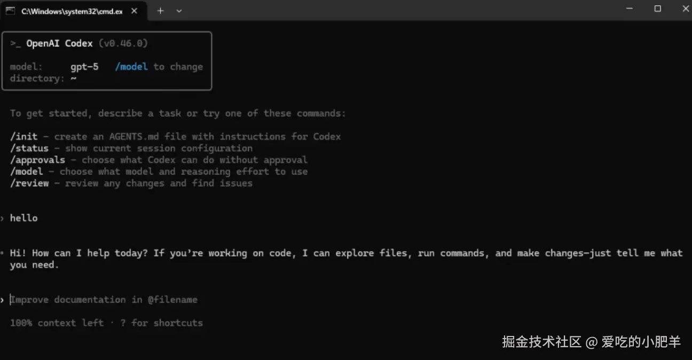The width and height of the screenshot is (692, 360).
Task: Select the cmd.exe terminal tab
Action: 74,11
